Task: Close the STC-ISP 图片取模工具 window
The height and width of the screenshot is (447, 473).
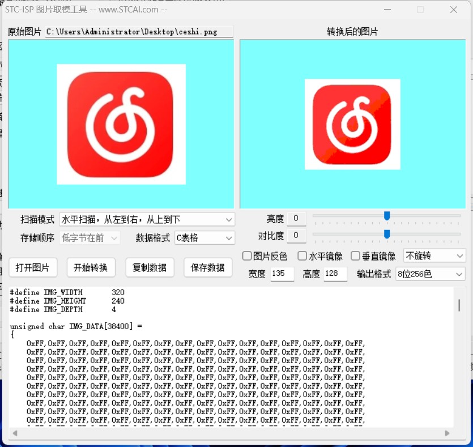Action: pyautogui.click(x=453, y=10)
